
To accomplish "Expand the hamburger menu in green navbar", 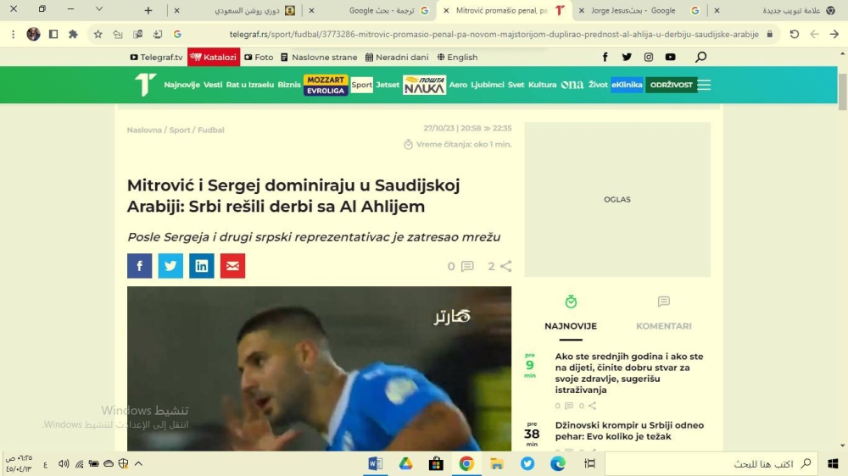I will (x=704, y=85).
